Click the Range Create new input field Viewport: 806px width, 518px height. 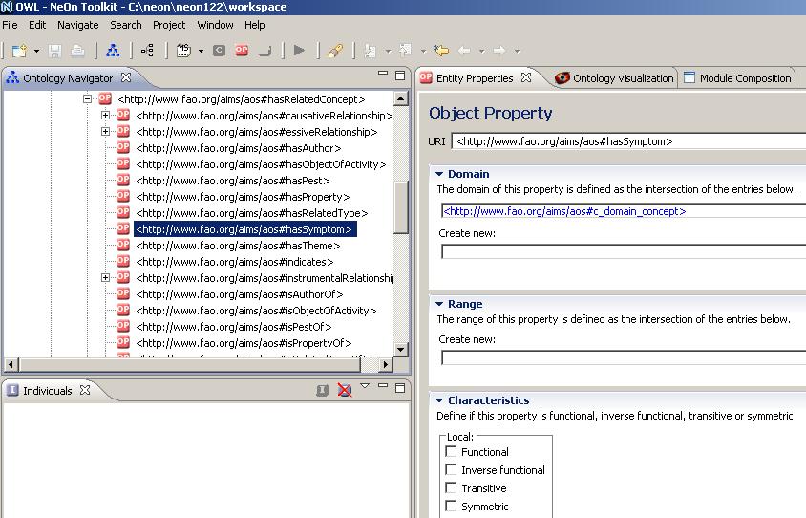pos(624,357)
